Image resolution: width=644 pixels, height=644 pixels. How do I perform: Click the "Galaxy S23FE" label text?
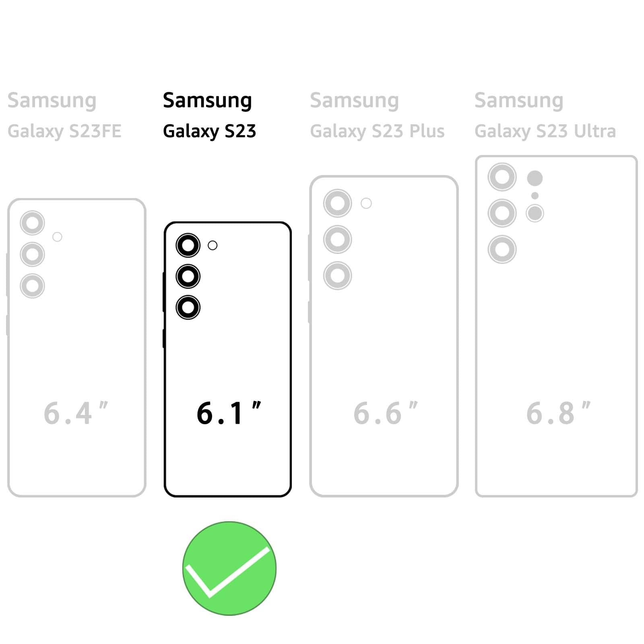point(64,131)
